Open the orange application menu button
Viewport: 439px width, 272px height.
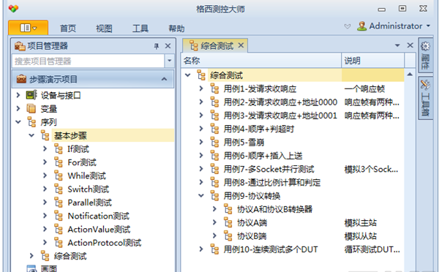[29, 28]
